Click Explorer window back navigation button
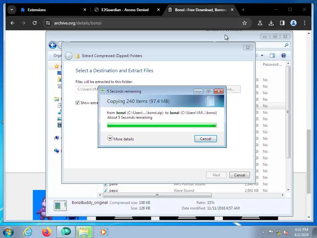 [53, 45]
